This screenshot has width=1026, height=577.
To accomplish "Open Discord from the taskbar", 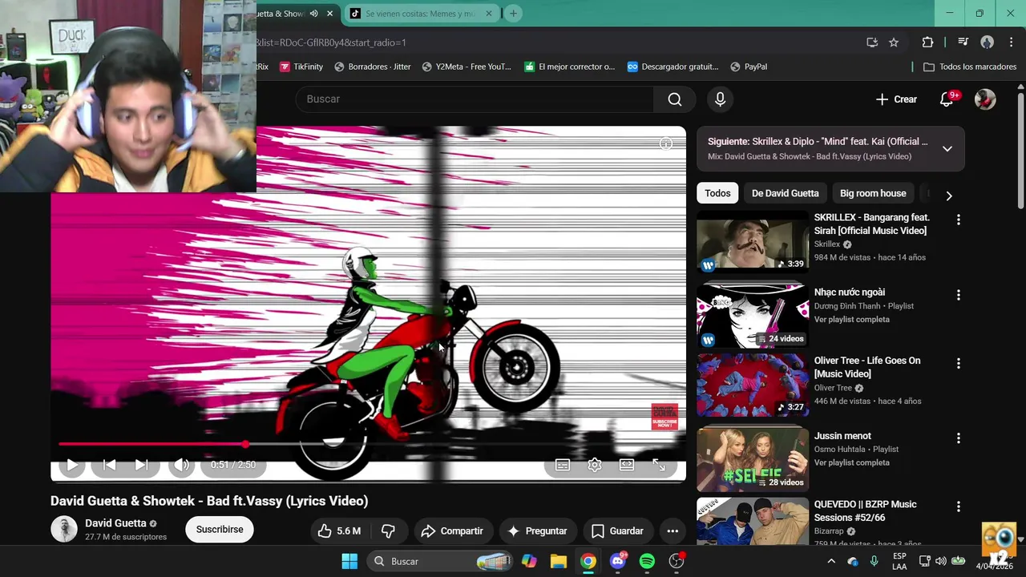I will point(618,561).
